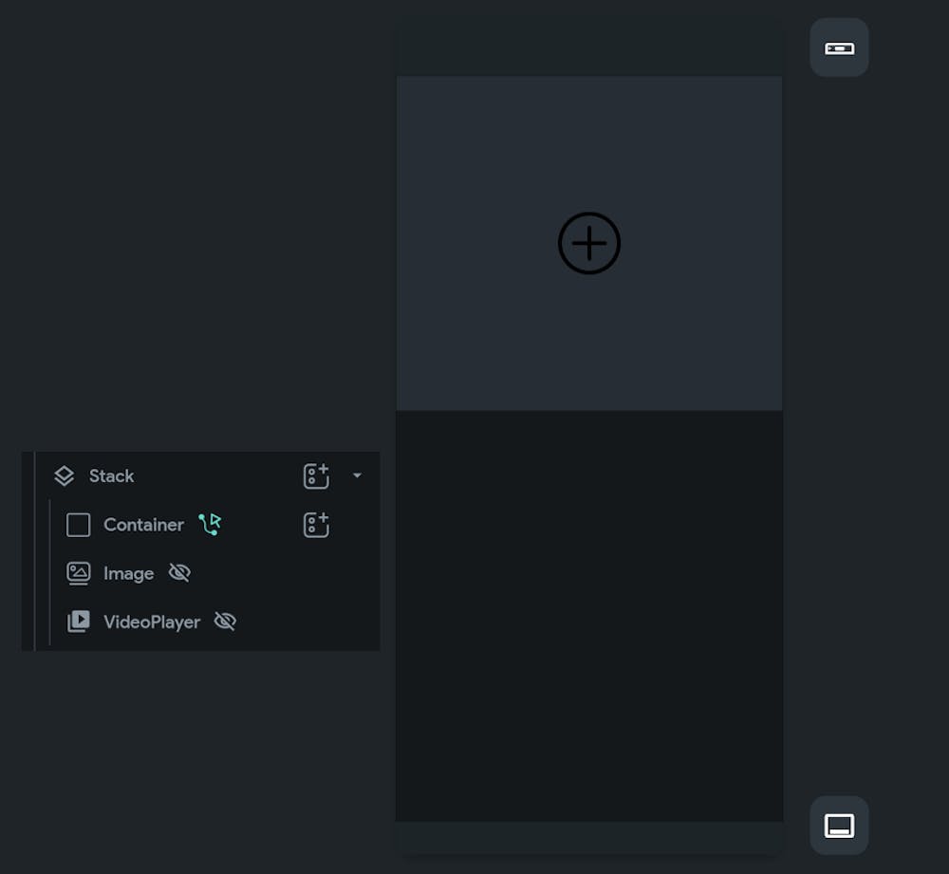Click the bottom navigation bar icon button
949x874 pixels.
[x=838, y=825]
